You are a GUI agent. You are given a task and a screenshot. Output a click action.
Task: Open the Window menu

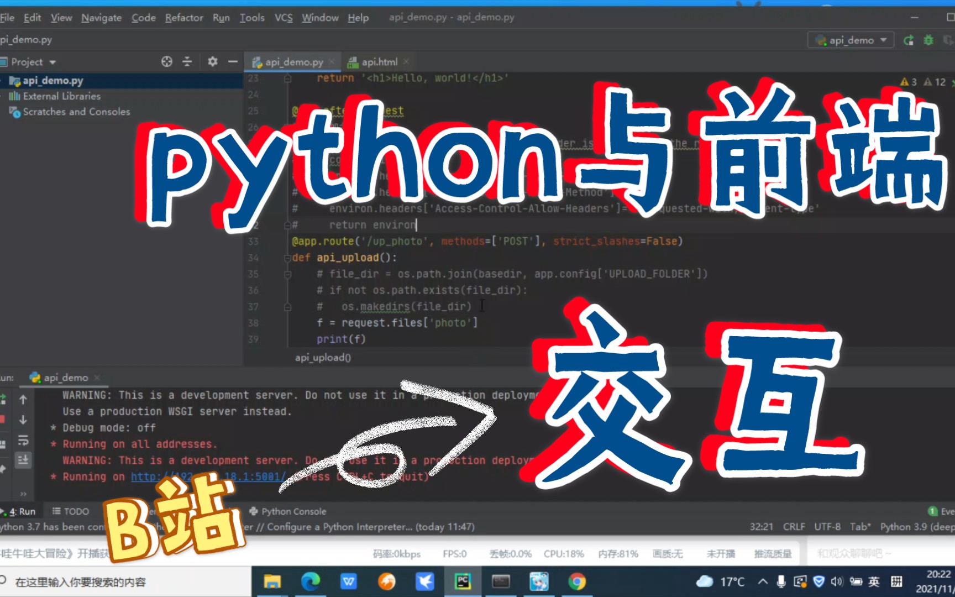pyautogui.click(x=320, y=18)
